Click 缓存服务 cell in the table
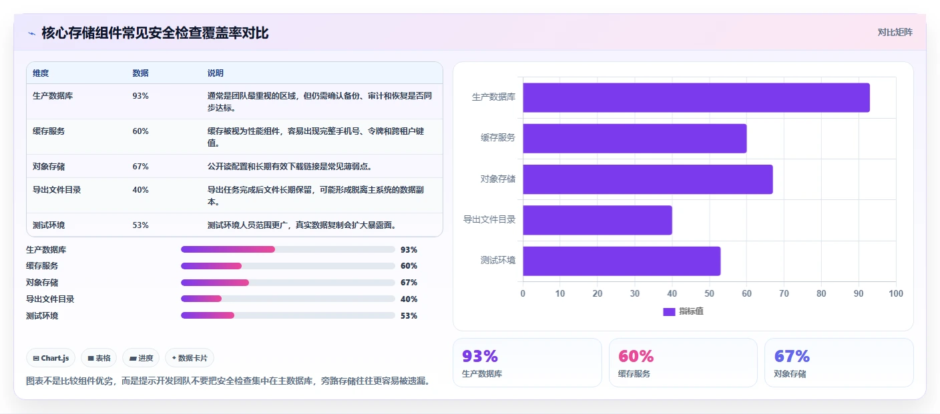This screenshot has height=414, width=940. pos(49,131)
